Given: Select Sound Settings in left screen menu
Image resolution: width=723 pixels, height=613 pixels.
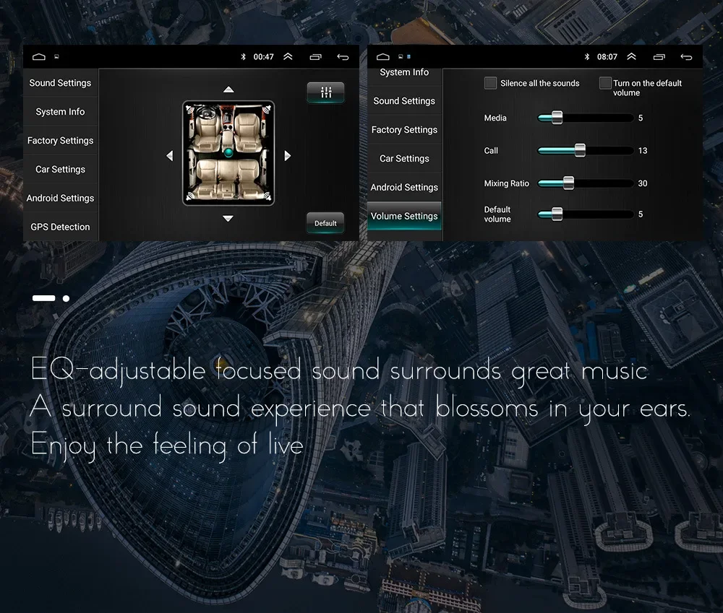Looking at the screenshot, I should tap(61, 83).
